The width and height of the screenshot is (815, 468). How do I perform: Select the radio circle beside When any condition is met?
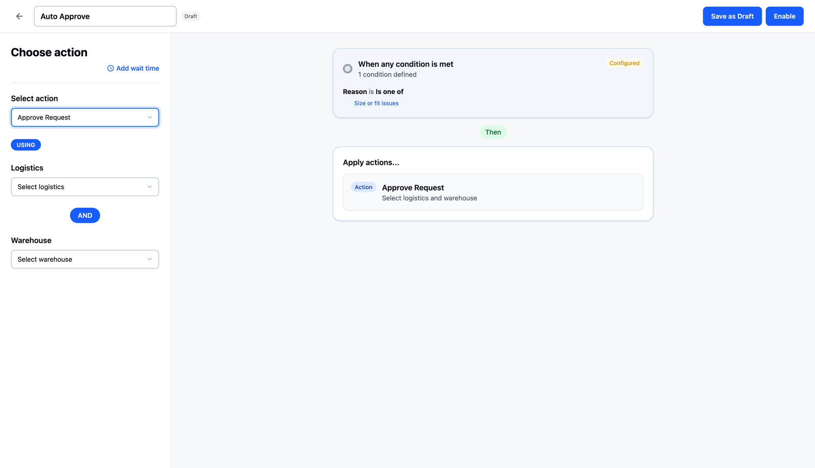coord(347,68)
